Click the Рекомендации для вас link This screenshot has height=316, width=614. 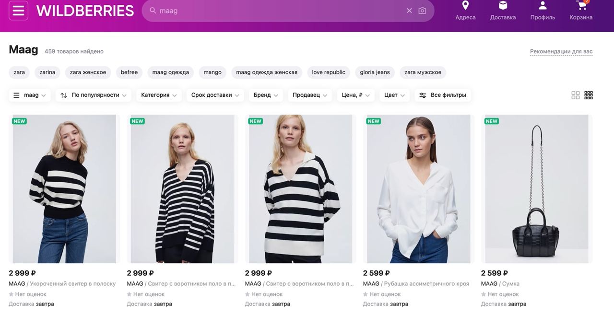pyautogui.click(x=561, y=51)
